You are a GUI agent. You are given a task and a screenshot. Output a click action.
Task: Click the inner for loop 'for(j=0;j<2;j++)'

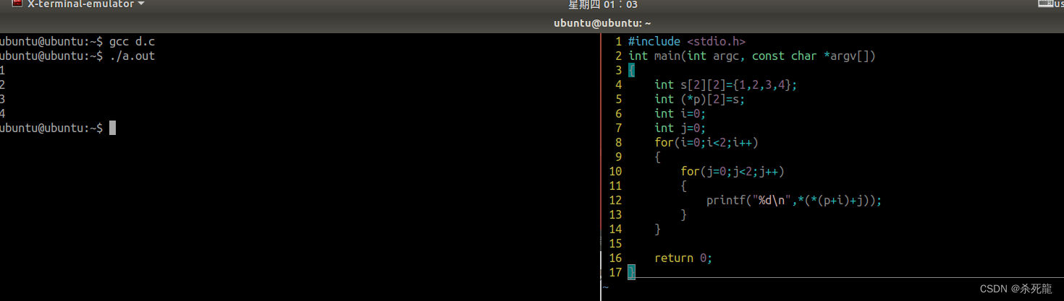pyautogui.click(x=732, y=171)
